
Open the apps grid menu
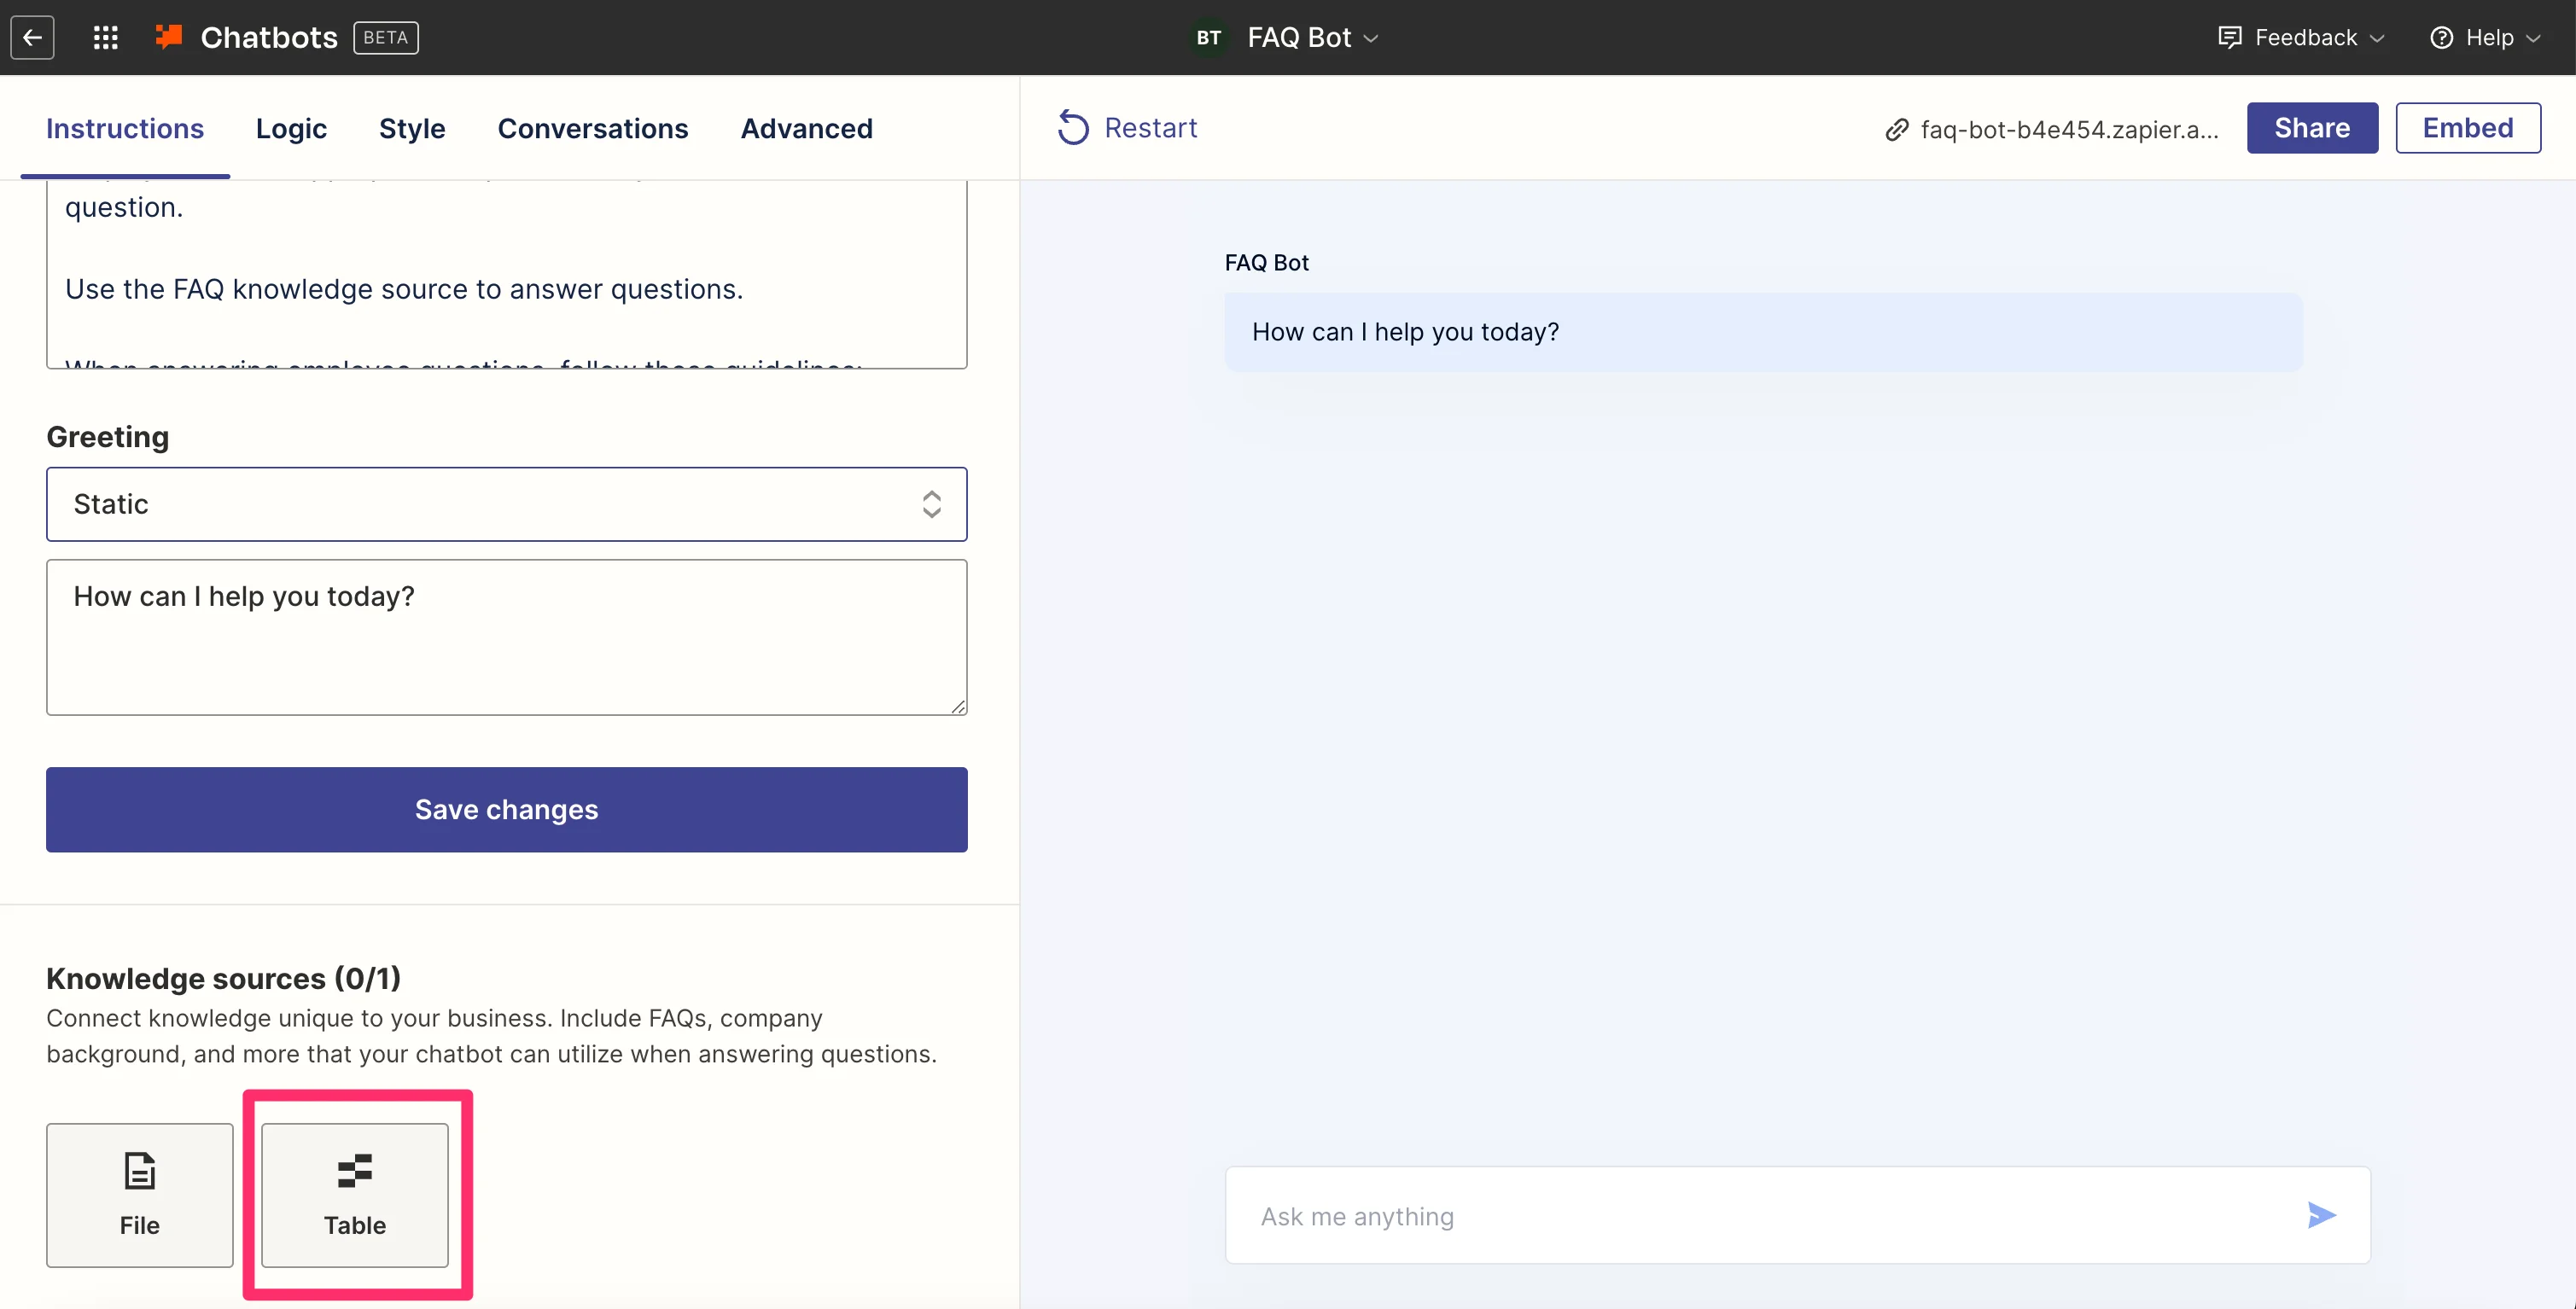pyautogui.click(x=105, y=38)
